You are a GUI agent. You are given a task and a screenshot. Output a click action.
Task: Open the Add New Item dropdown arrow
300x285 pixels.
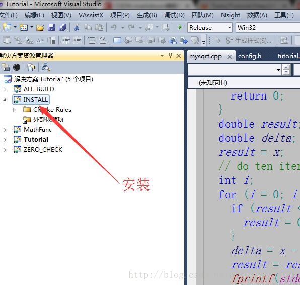tap(32, 27)
